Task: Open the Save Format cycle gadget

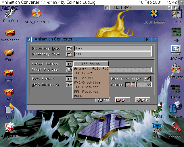Action: [x=70, y=79]
